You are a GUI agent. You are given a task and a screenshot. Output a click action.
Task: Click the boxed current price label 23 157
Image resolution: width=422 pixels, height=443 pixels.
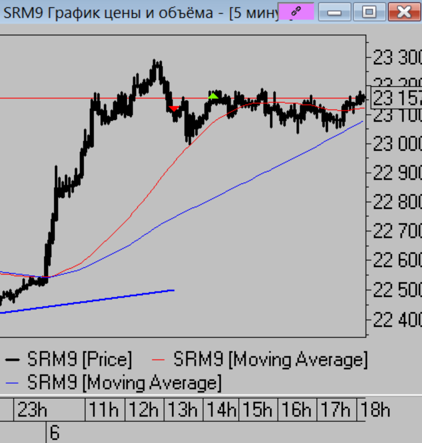coord(395,98)
